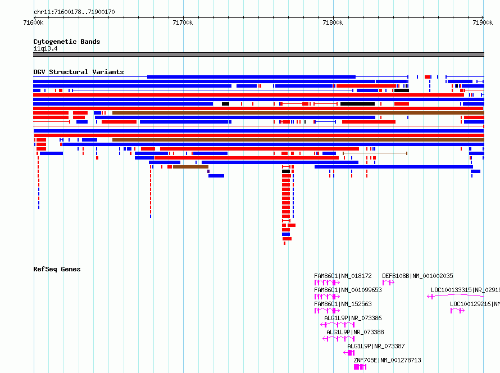Select the LOC100133315 gene model arrow glyph
The height and width of the screenshot is (373, 500).
456,297
